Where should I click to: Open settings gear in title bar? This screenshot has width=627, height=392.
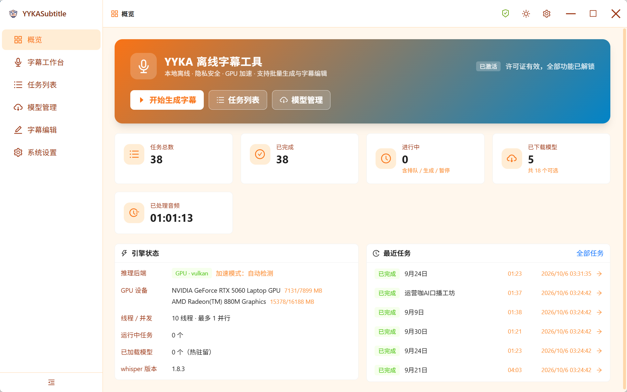(547, 14)
